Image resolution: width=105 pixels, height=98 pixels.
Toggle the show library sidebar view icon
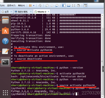(64, 6)
